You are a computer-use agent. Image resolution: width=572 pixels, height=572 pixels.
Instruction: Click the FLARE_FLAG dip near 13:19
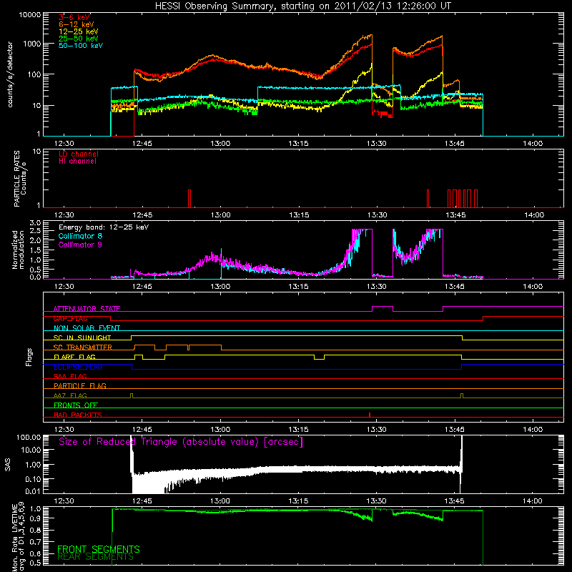(x=319, y=357)
